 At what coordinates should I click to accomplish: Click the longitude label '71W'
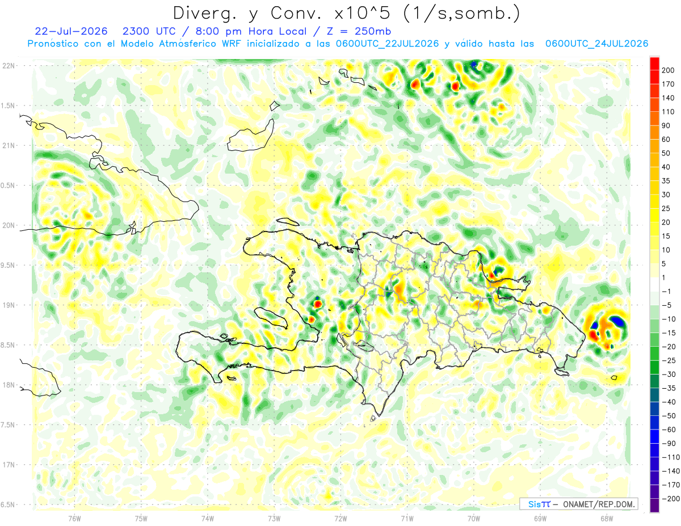407,519
